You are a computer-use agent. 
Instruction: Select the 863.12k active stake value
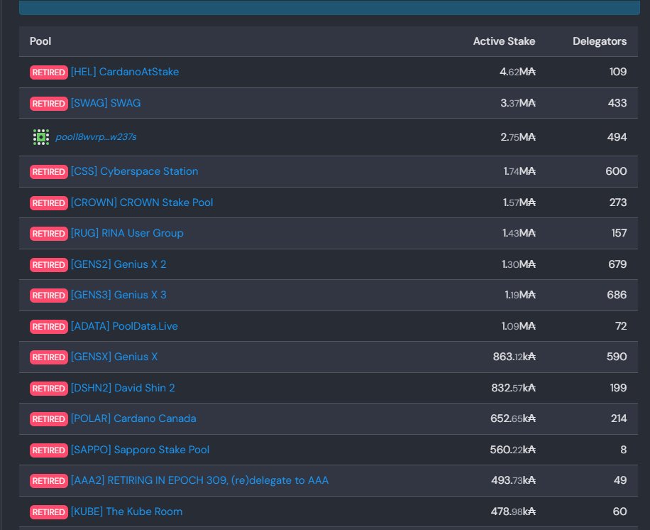pos(514,357)
